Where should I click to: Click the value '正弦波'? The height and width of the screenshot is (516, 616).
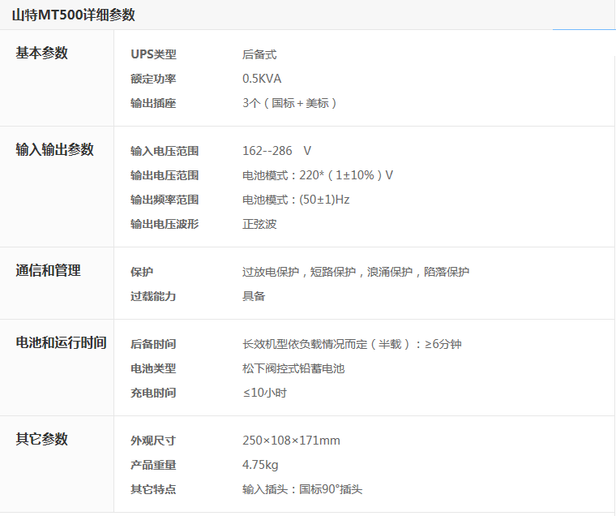(259, 224)
